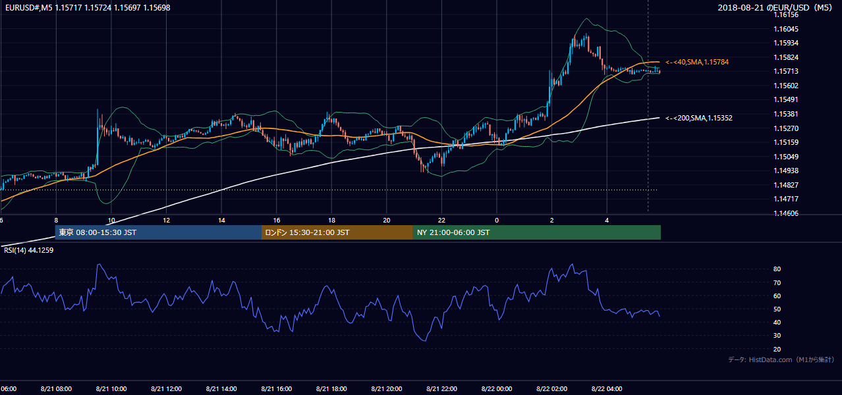This screenshot has height=395, width=842.
Task: Click the 8/21 22:00 bottom time label
Action: (x=441, y=388)
